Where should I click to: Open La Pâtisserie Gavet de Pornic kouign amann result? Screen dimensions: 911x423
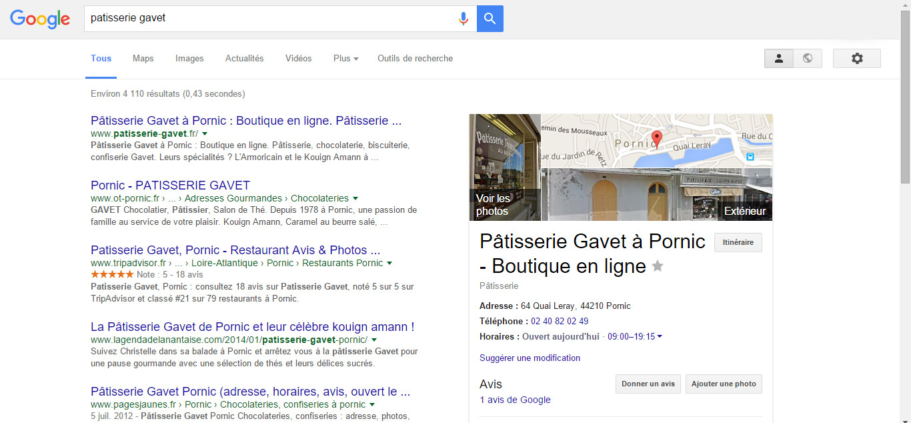(x=253, y=327)
